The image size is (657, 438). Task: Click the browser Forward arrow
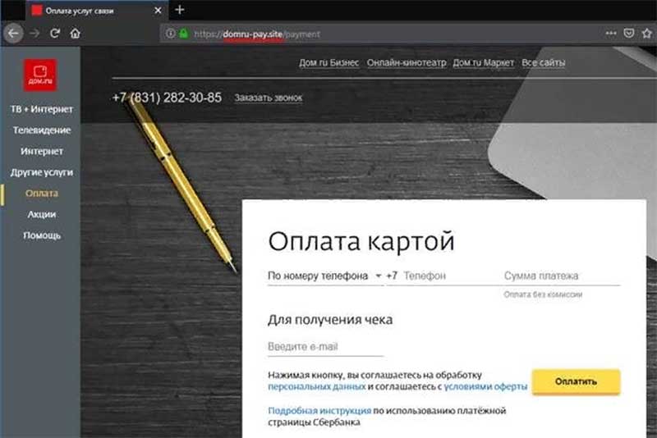(x=34, y=34)
